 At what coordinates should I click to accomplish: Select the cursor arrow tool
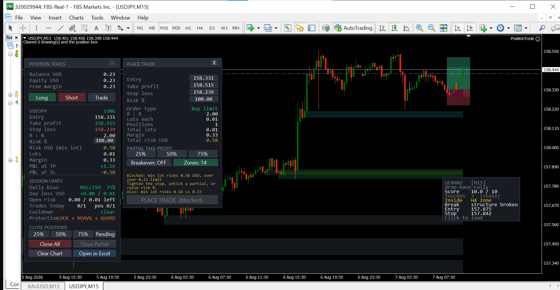point(10,28)
